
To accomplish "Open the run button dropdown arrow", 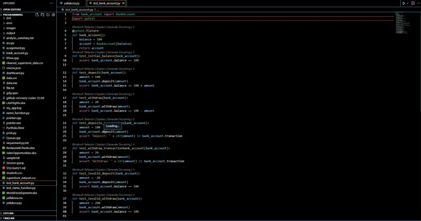I will click(x=408, y=3).
